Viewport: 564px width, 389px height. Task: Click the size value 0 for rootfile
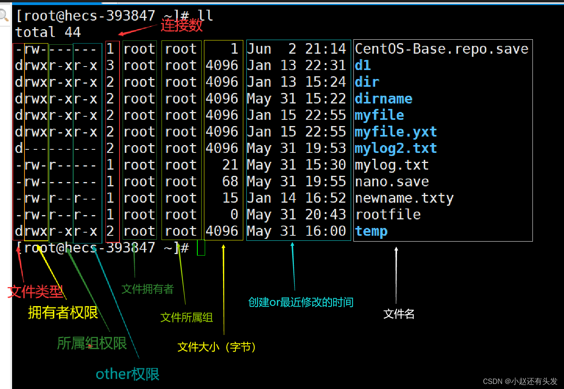tap(234, 215)
